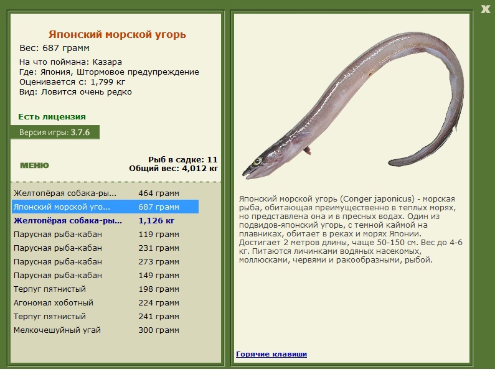495x382 pixels.
Task: Select Терпуг пятнистый 198 грамм row
Action: coord(105,289)
